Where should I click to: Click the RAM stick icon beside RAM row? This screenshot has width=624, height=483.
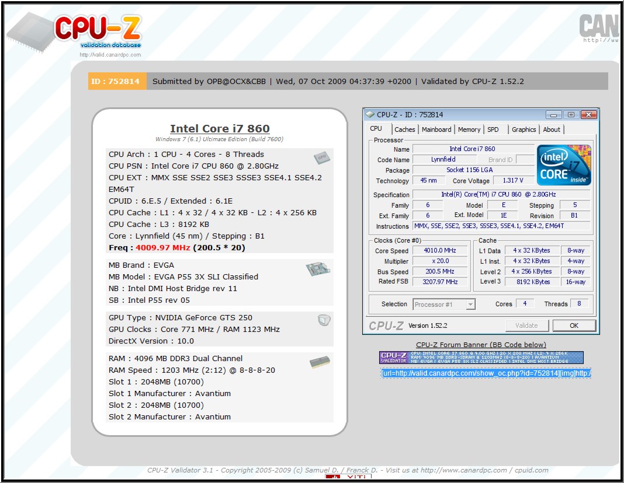tap(320, 362)
